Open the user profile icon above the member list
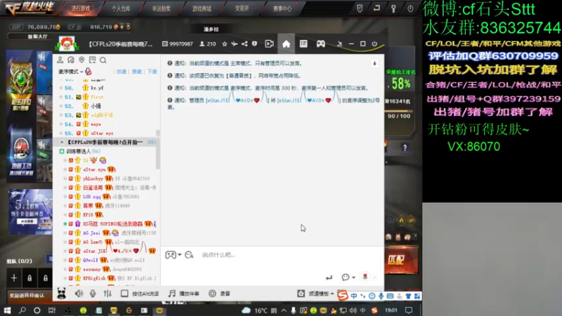This screenshot has height=316, width=562. pyautogui.click(x=60, y=60)
